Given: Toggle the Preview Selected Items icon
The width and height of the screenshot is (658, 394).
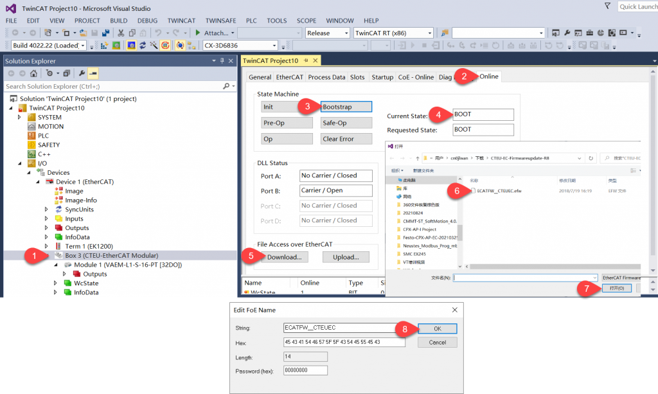Looking at the screenshot, I should (93, 73).
